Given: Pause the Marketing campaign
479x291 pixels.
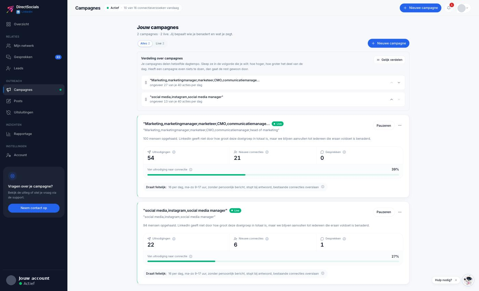Looking at the screenshot, I should (x=384, y=126).
